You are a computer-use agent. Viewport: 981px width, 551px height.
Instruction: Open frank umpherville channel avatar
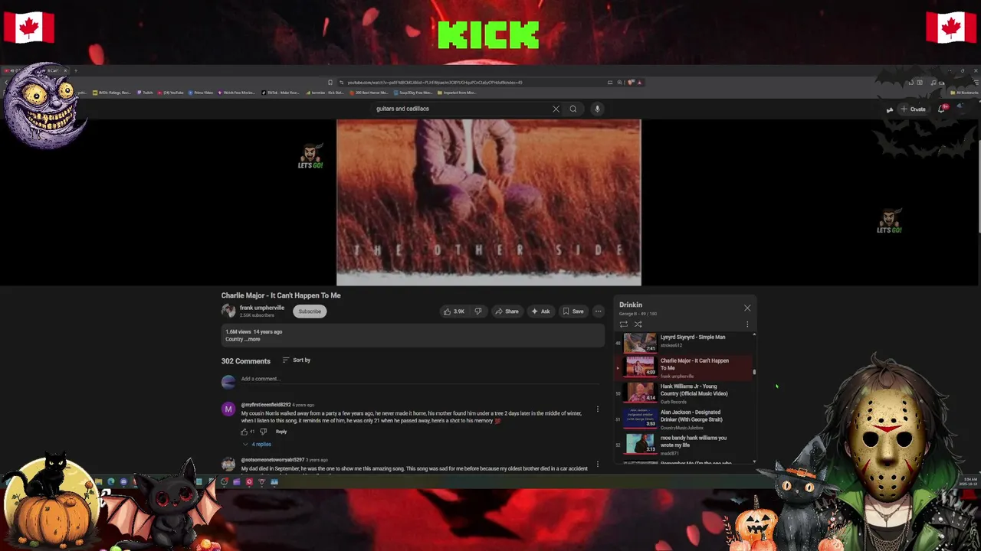click(x=228, y=311)
